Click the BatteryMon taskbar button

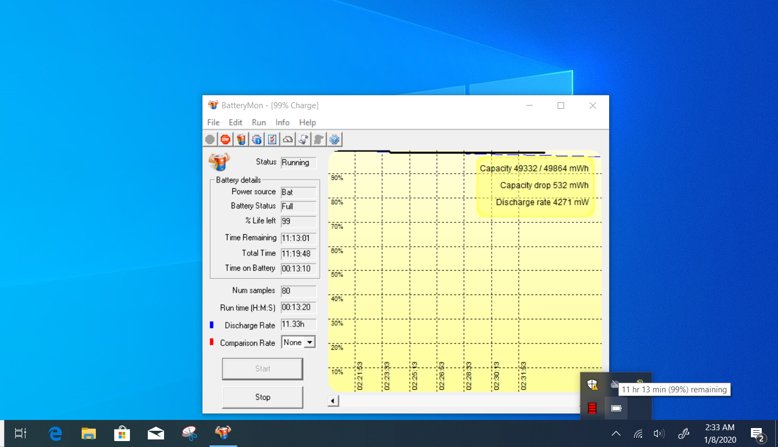[223, 433]
